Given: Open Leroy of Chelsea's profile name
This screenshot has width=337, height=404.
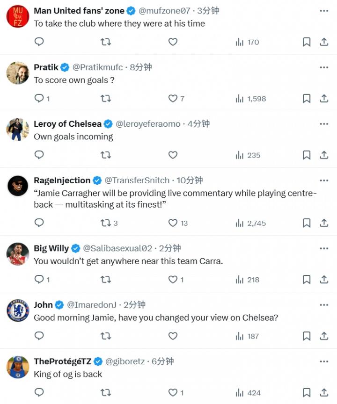Looking at the screenshot, I should [x=67, y=124].
